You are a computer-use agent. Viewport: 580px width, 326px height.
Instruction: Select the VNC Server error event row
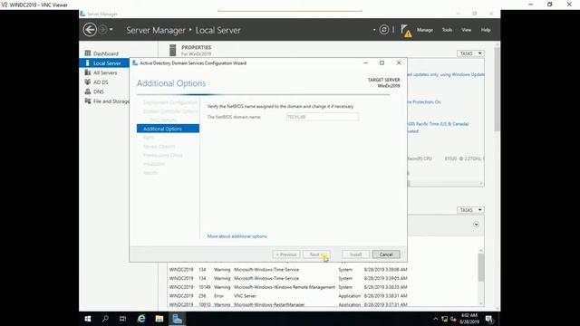coord(288,296)
